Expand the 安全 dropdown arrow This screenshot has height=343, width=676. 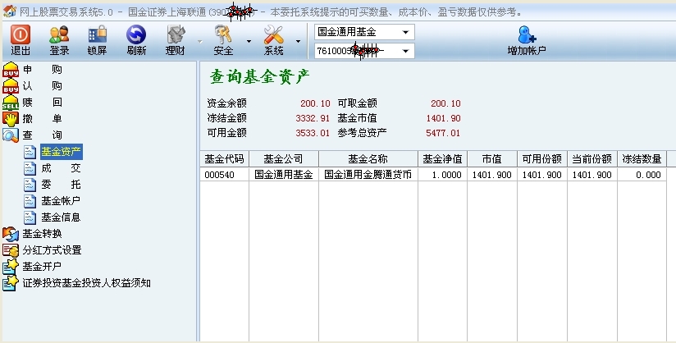pos(249,41)
